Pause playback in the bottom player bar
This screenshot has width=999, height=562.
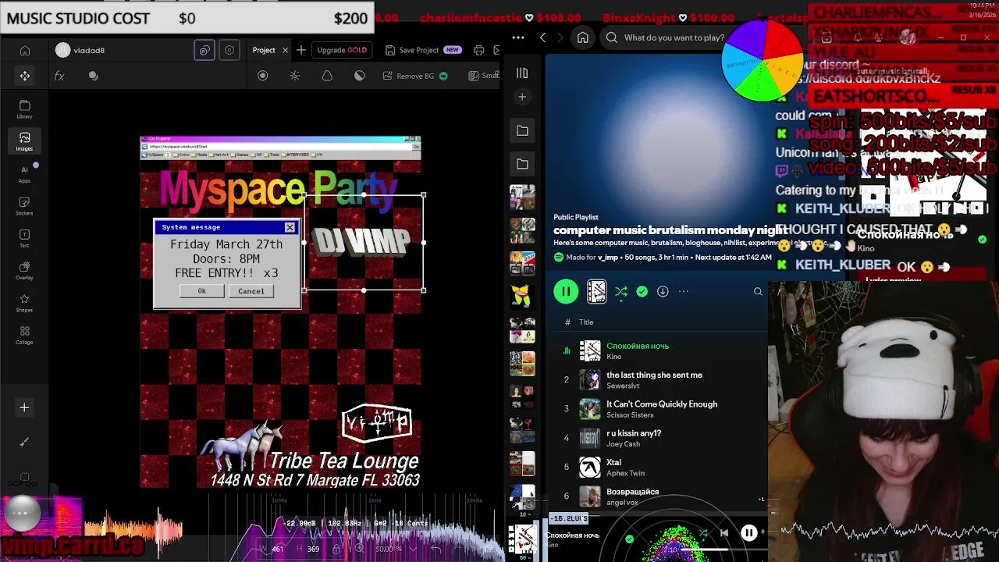pos(748,533)
